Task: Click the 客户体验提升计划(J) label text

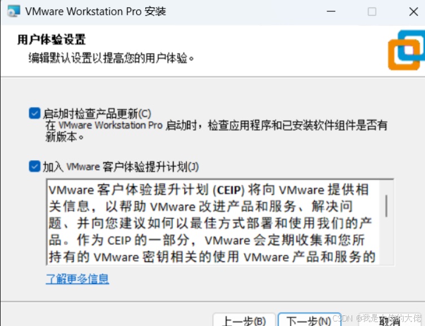Action: click(151, 166)
